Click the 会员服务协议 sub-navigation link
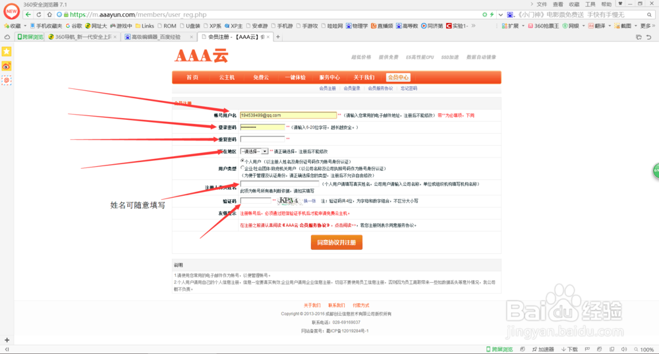This screenshot has width=659, height=354. (x=380, y=88)
